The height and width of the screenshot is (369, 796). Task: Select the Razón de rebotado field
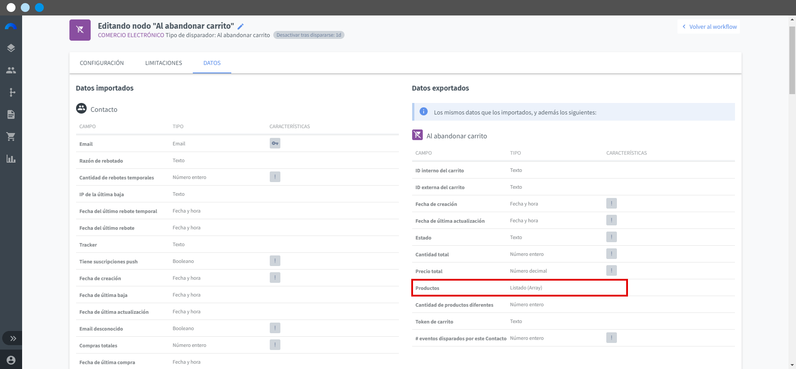coord(101,161)
